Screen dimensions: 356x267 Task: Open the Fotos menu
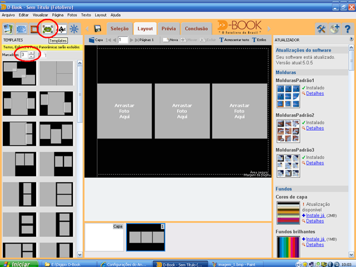point(72,15)
